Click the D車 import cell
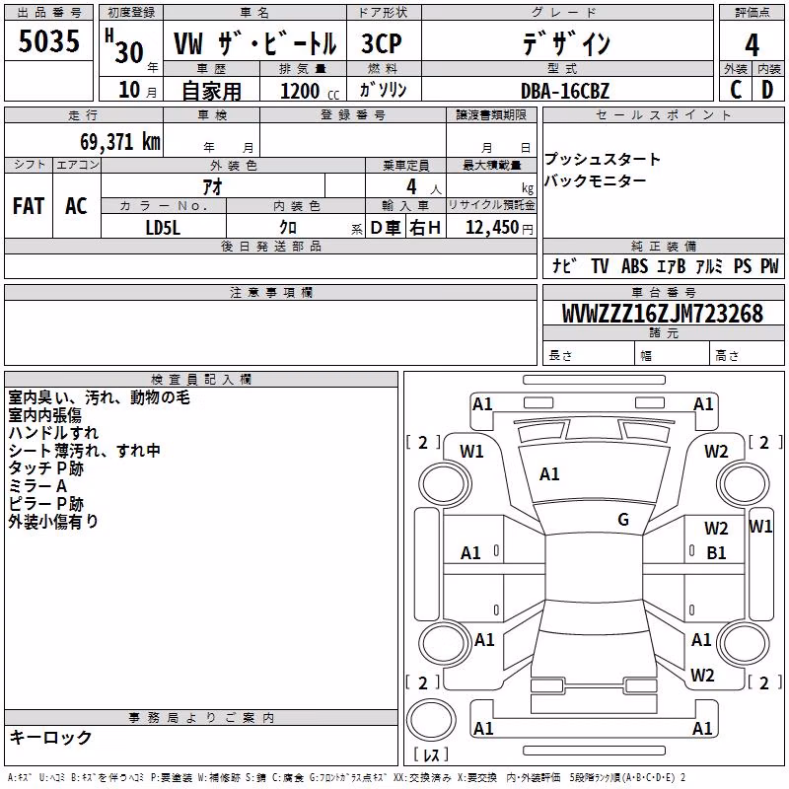Viewport: 789px width, 789px height. [386, 228]
